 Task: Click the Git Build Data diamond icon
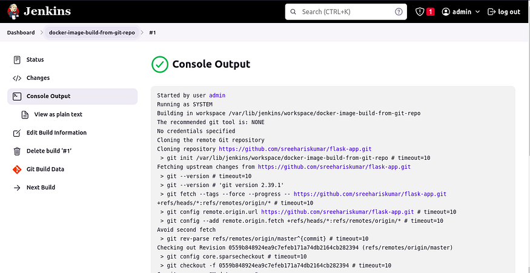click(17, 169)
